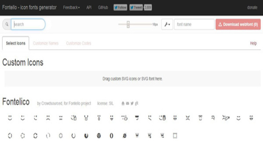Click the custom SVG drop area
The width and height of the screenshot is (263, 149).
click(133, 78)
